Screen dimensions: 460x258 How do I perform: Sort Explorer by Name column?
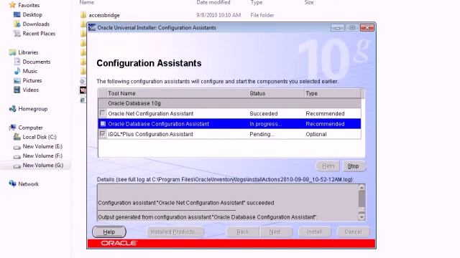click(x=86, y=3)
